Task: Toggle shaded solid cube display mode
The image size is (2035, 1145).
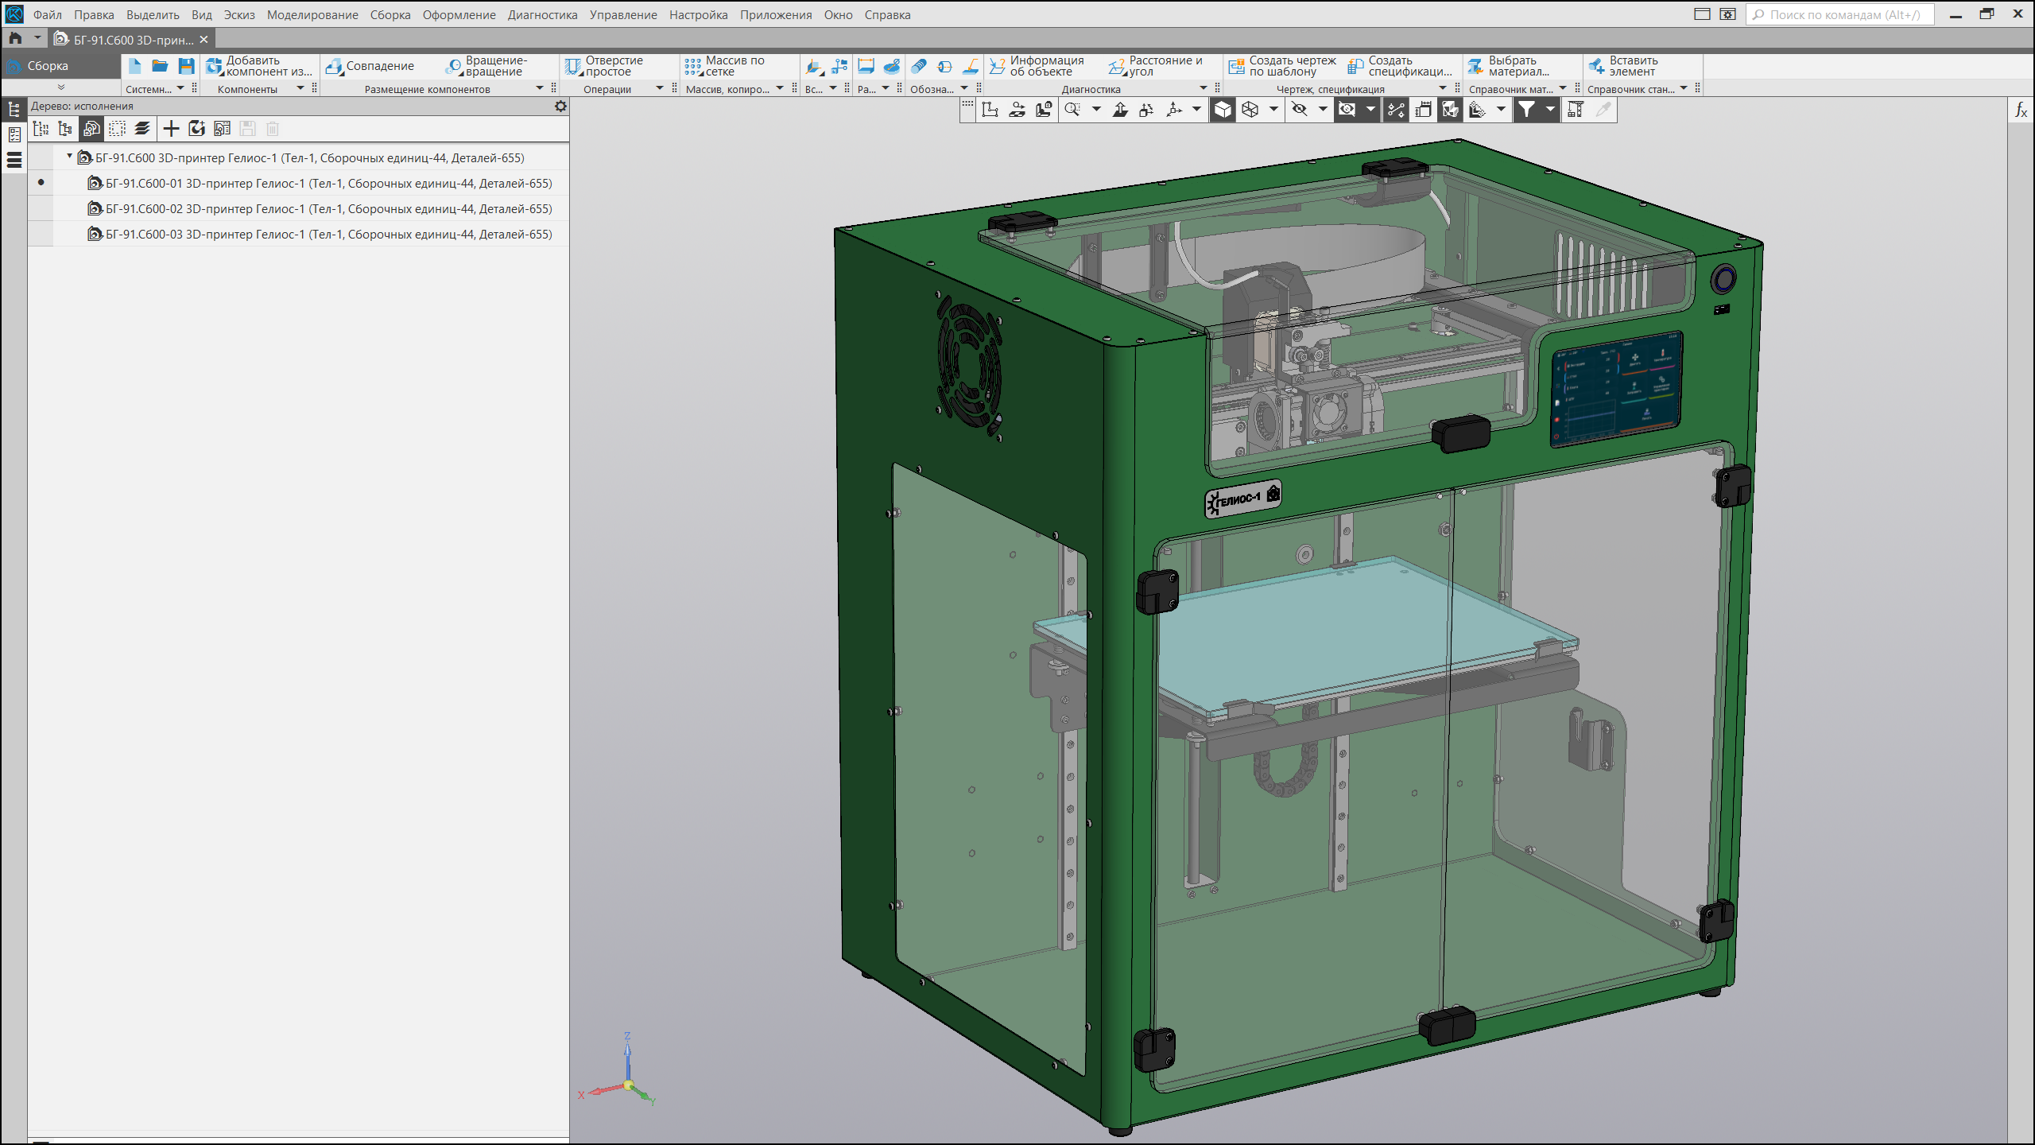Action: coord(1223,110)
